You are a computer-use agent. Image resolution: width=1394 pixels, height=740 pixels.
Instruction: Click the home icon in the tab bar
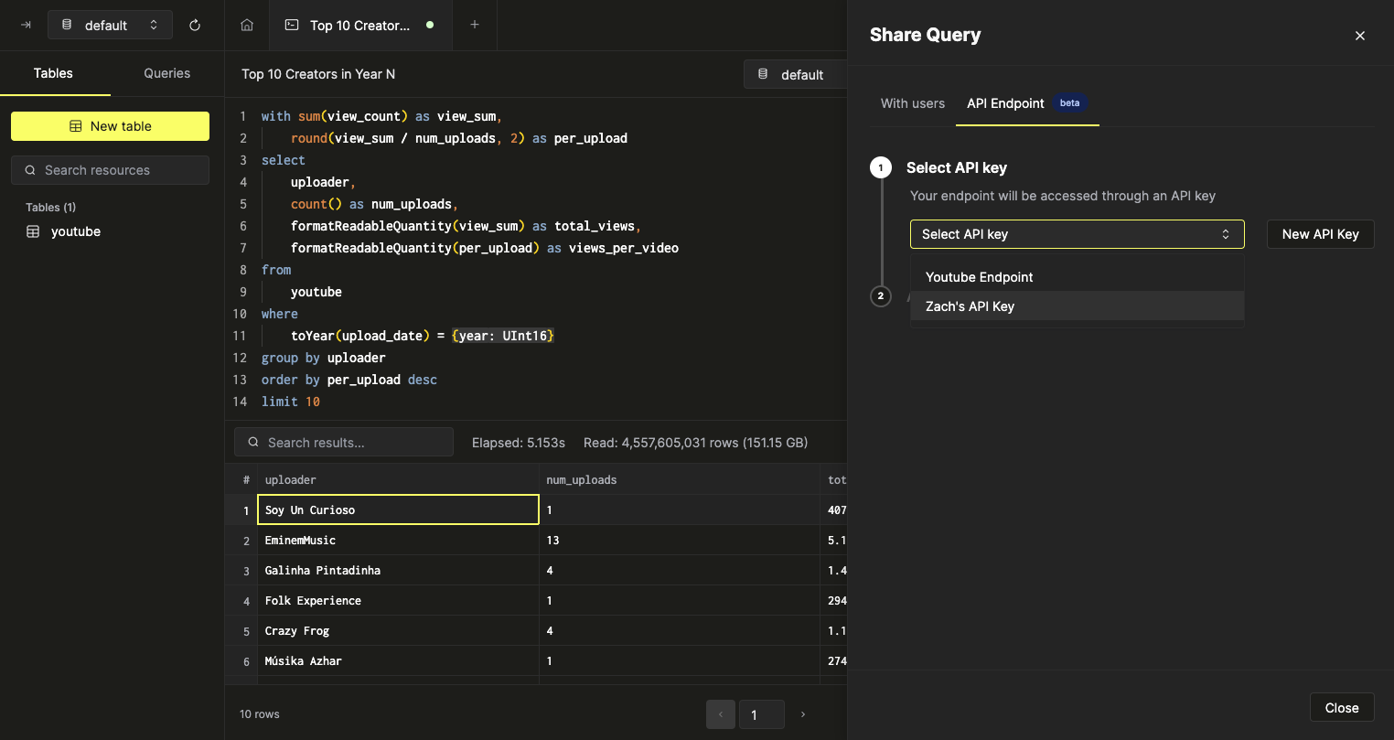click(x=246, y=25)
